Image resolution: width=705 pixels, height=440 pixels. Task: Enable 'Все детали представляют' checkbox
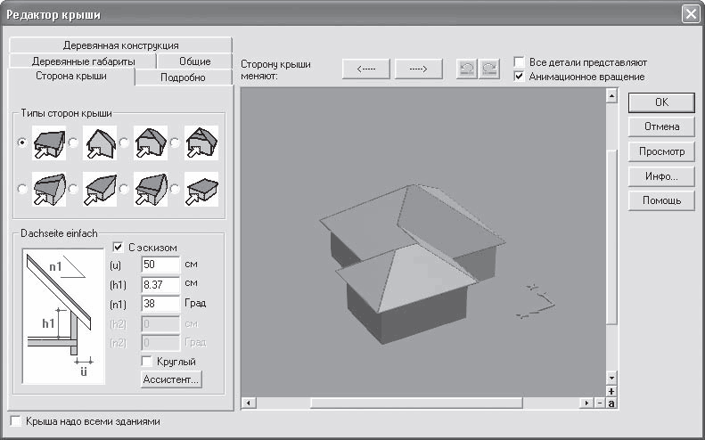520,62
